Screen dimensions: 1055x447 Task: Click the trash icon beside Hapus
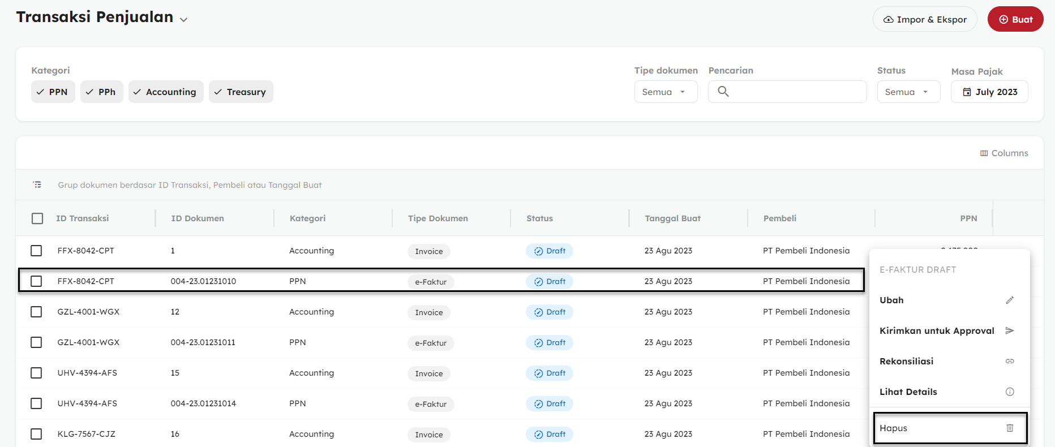[1009, 428]
